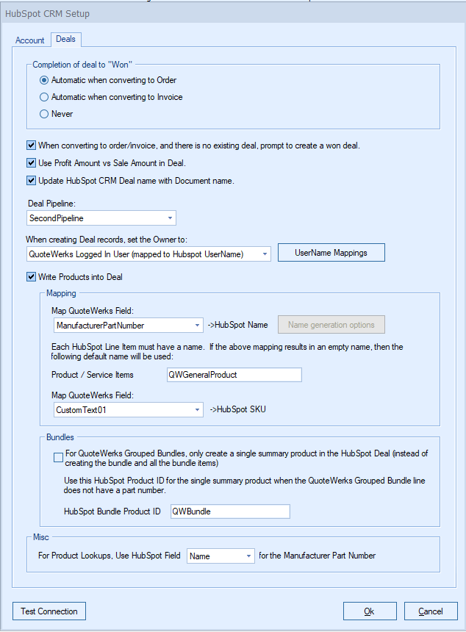Viewport: 466px width, 632px height.
Task: Click into the QWGeneralProduct default name field
Action: tap(234, 375)
